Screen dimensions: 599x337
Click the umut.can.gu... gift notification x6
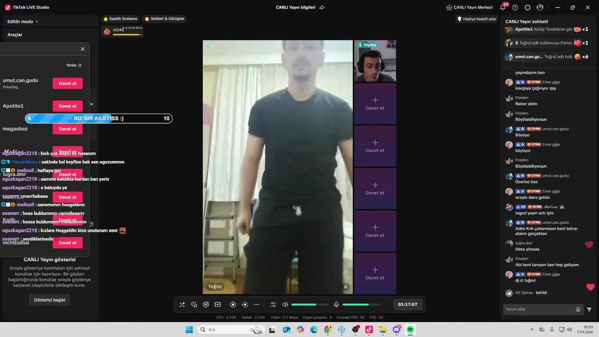point(547,57)
